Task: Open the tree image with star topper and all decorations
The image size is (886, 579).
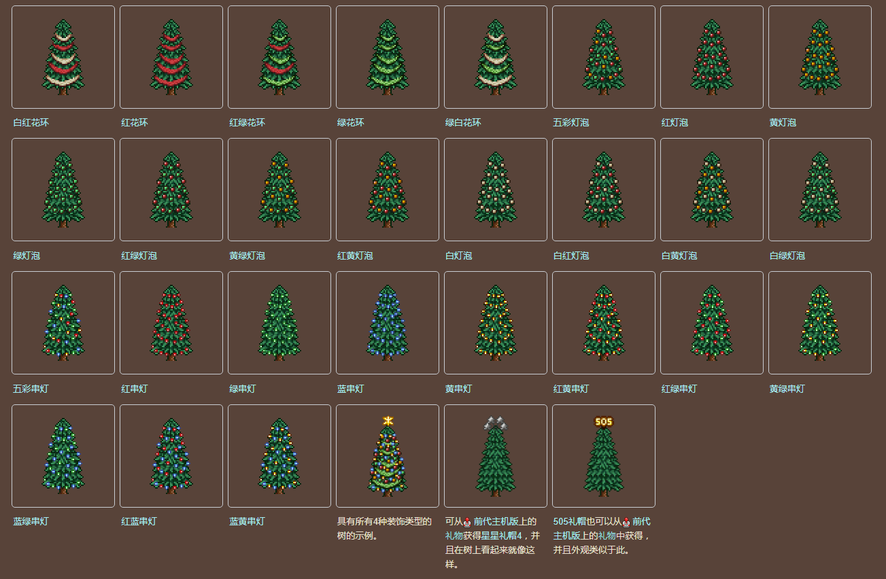Action: tap(388, 456)
